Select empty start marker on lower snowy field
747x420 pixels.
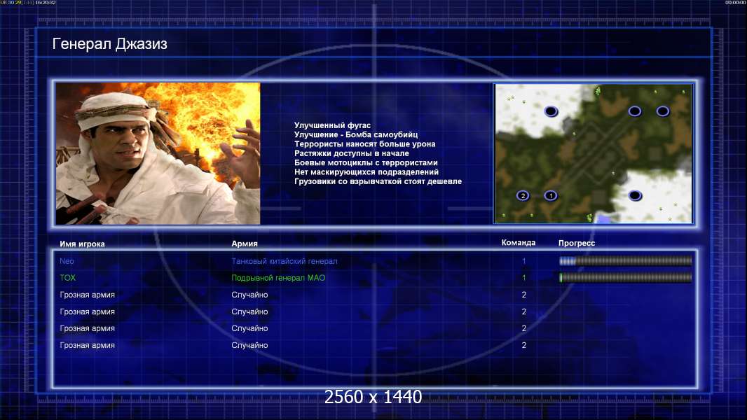pos(635,195)
